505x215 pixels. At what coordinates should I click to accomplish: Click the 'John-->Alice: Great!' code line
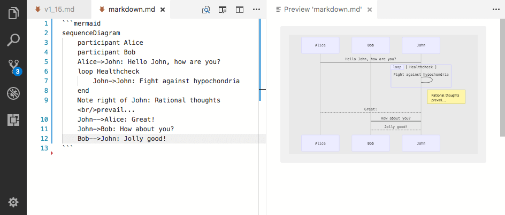coord(116,120)
